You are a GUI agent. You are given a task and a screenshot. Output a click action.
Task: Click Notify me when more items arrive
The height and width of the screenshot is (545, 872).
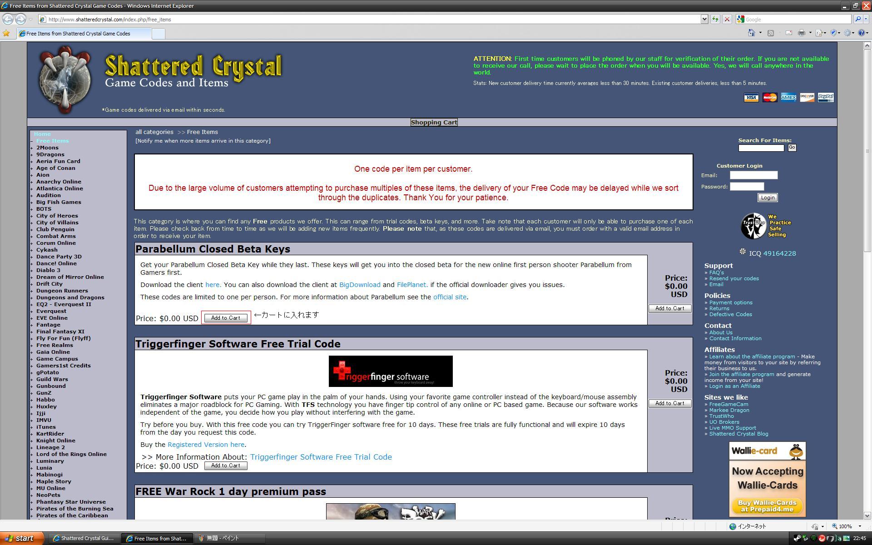tap(203, 141)
